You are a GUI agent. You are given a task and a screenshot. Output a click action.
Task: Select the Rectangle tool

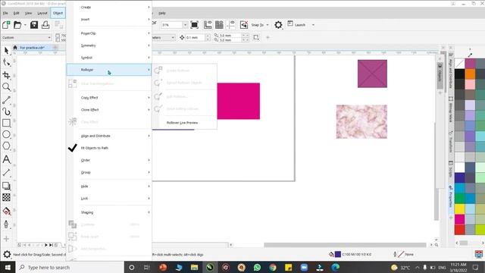coord(7,123)
